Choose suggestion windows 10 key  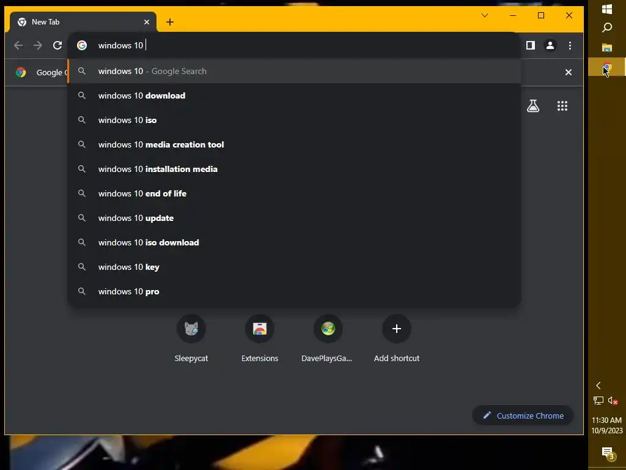tap(294, 267)
